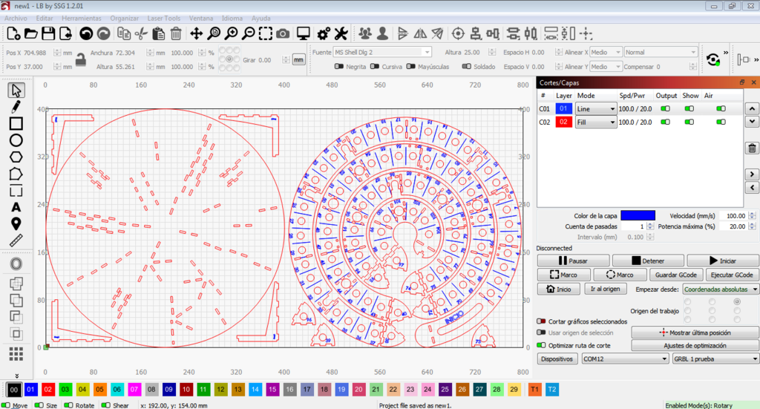Open the COM12 port dropdown
The width and height of the screenshot is (760, 409).
[625, 359]
